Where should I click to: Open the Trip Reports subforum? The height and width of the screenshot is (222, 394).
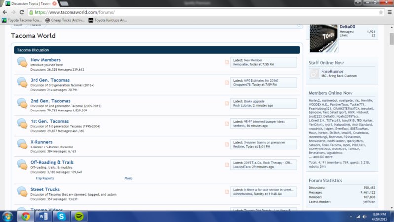pos(45,178)
